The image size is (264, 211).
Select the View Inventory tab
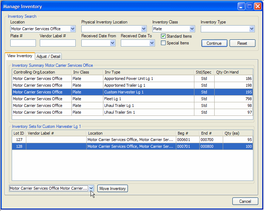[x=20, y=56]
